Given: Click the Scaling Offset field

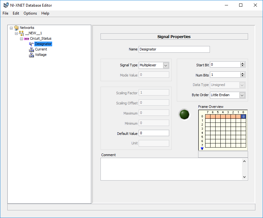Looking at the screenshot, I should 154,102.
